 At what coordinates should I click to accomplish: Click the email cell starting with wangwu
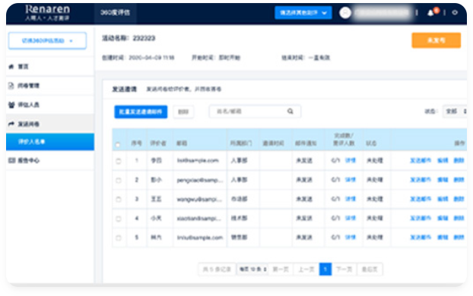[199, 200]
